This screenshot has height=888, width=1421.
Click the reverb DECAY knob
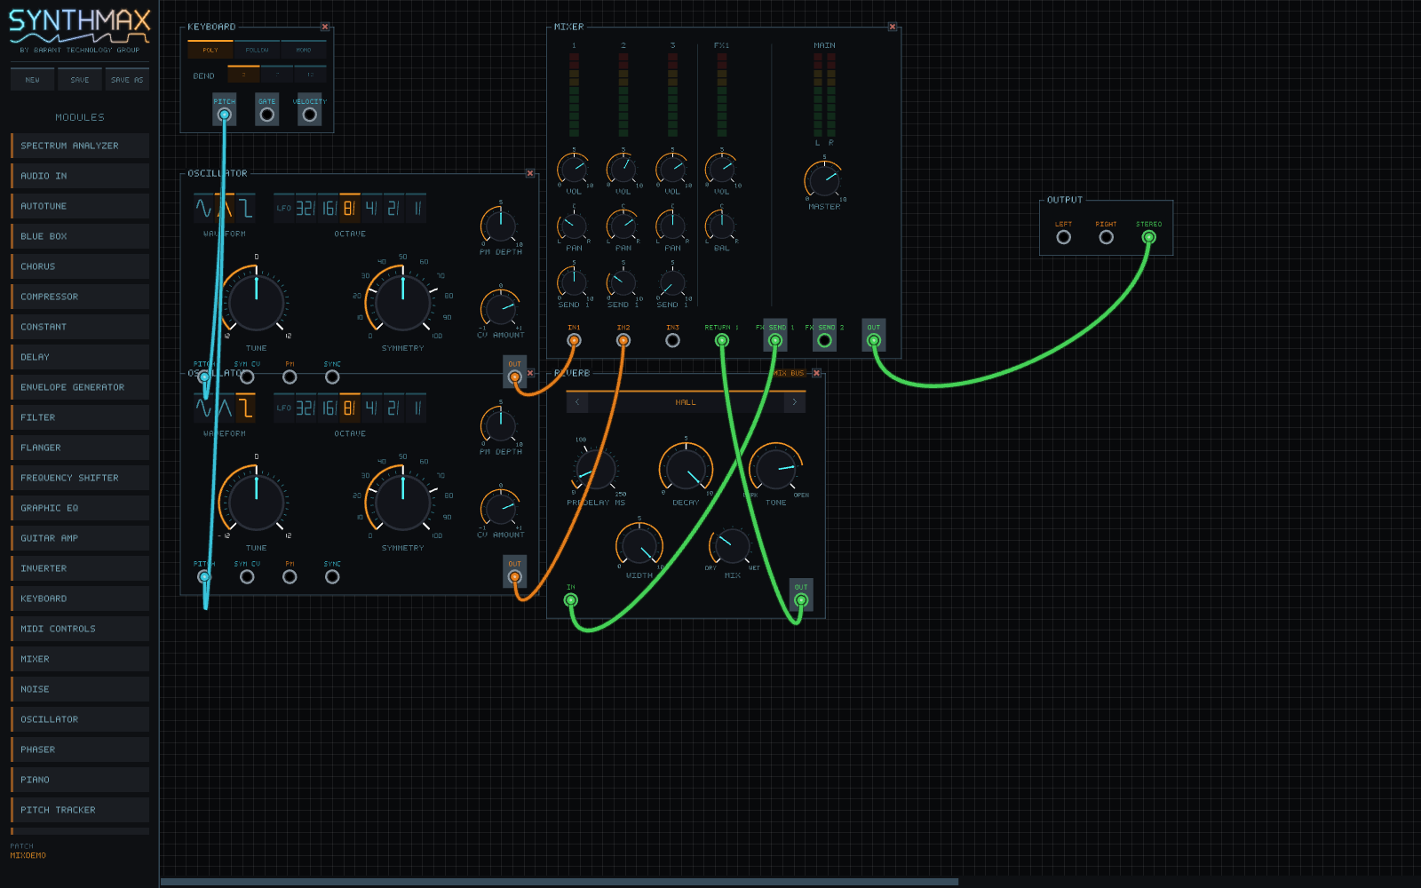coord(686,469)
